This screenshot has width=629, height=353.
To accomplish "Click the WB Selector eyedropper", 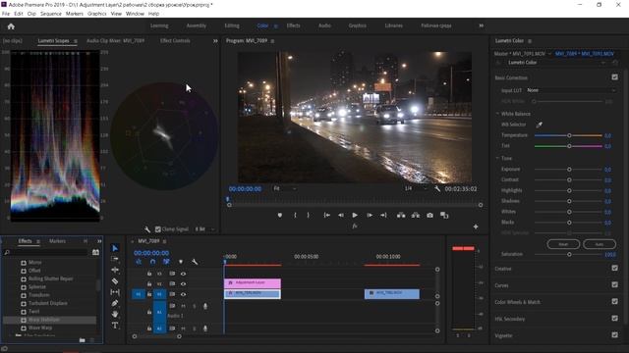I will tap(540, 125).
